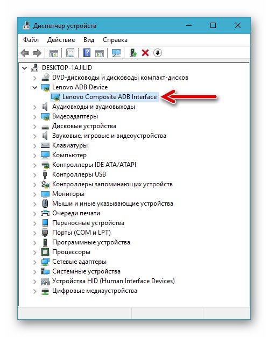Click the Контроллеры USB plug icon

coord(45,174)
